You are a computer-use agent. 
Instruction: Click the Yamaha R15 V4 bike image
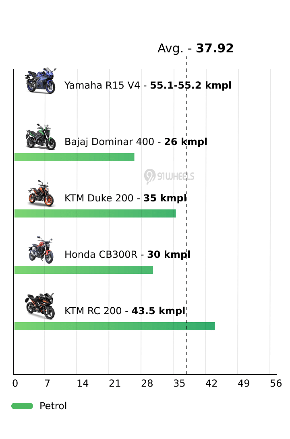pos(41,81)
